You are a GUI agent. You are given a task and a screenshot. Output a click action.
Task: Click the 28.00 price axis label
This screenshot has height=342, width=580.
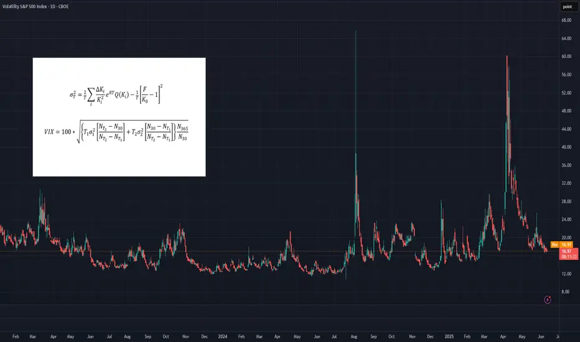[x=566, y=201]
